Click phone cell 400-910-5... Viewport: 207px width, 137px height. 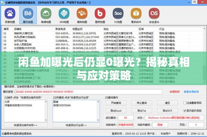point(62,44)
